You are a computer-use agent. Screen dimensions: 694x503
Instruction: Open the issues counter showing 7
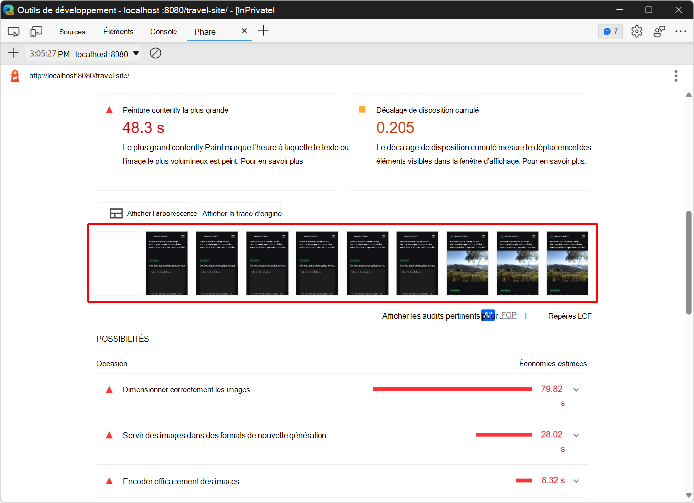610,31
